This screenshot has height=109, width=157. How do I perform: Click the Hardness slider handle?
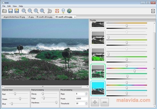(56, 102)
